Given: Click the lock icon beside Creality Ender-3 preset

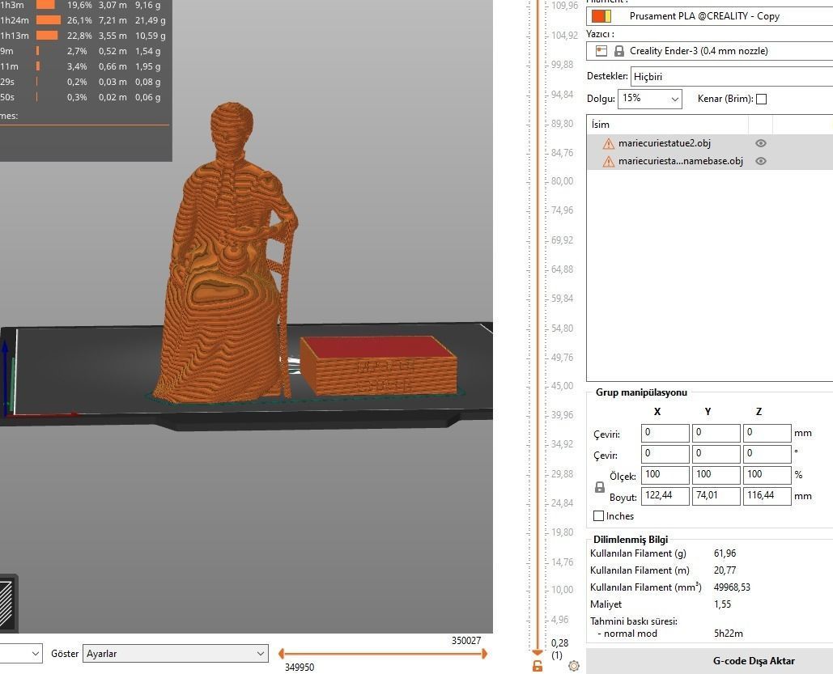Looking at the screenshot, I should click(619, 51).
